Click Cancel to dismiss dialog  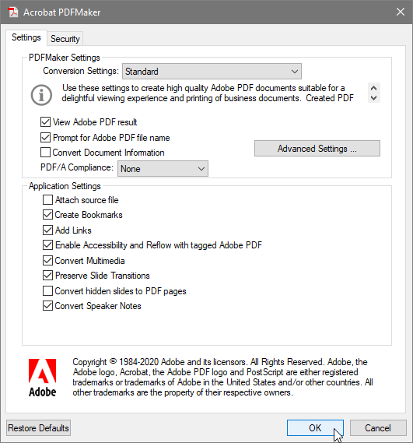378,427
